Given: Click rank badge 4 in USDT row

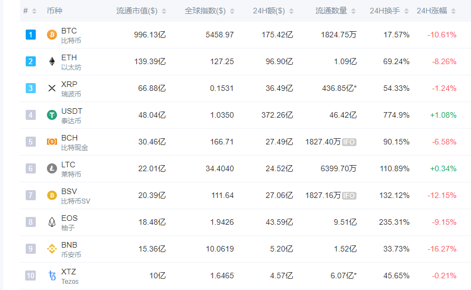Looking at the screenshot, I should (x=31, y=115).
